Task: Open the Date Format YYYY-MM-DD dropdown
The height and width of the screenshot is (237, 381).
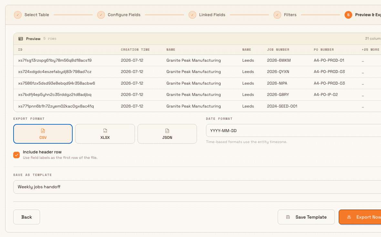Action: [293, 130]
